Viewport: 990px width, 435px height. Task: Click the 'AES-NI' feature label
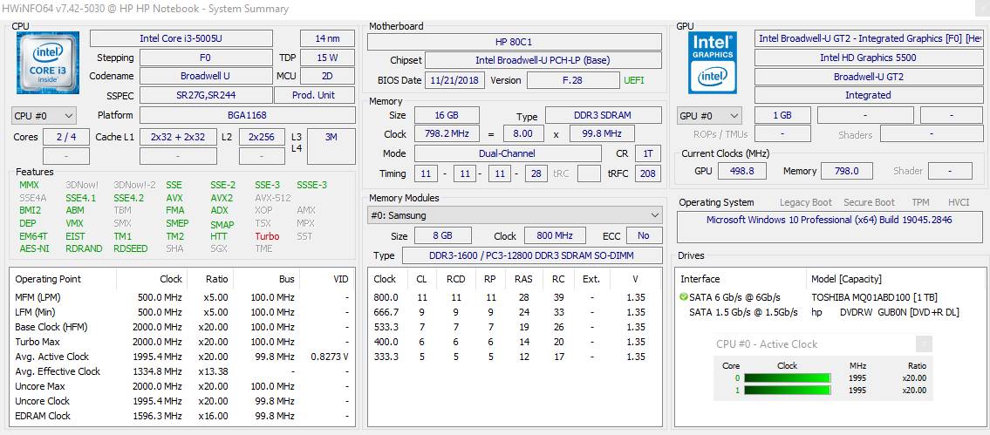pyautogui.click(x=34, y=248)
